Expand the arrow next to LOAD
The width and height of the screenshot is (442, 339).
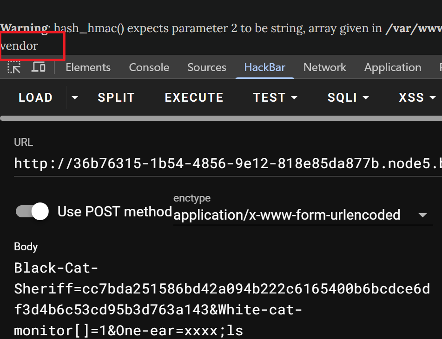pyautogui.click(x=75, y=98)
